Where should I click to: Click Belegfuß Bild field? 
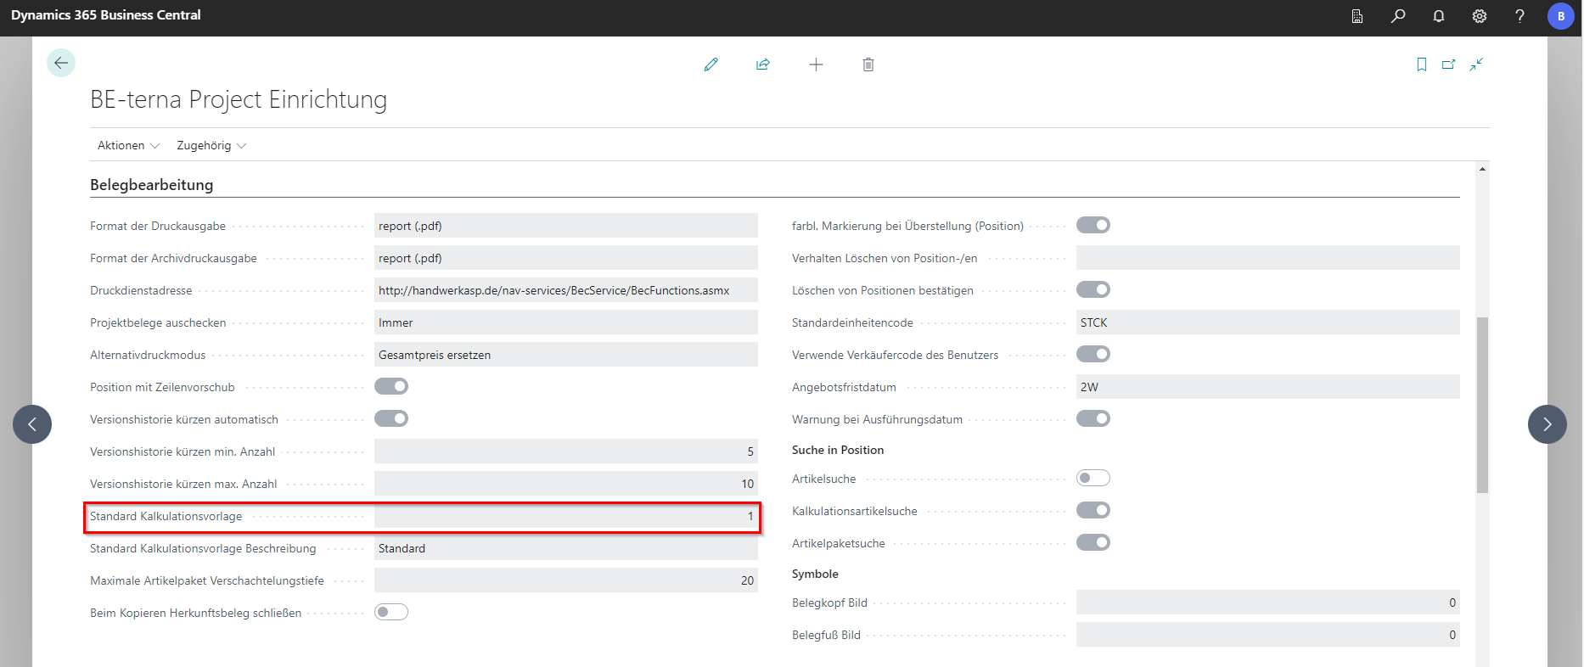point(1268,635)
